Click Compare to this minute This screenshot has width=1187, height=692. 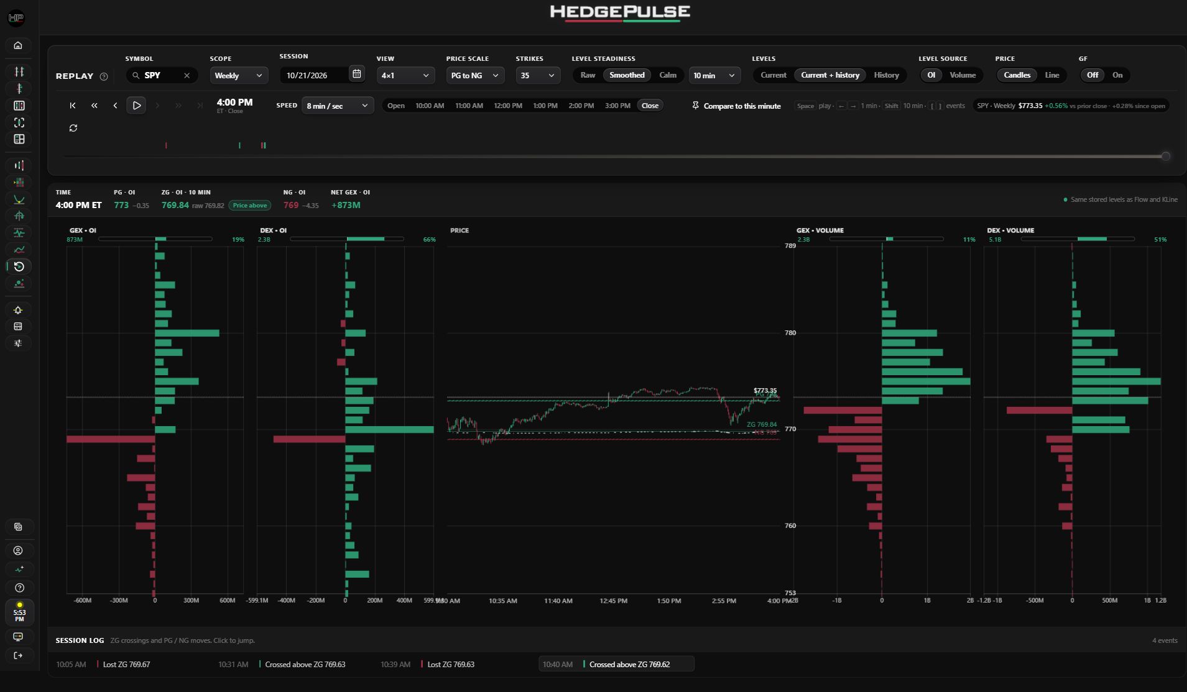[736, 106]
